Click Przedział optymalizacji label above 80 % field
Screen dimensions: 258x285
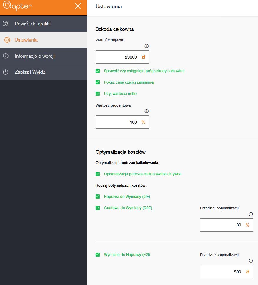219,208
